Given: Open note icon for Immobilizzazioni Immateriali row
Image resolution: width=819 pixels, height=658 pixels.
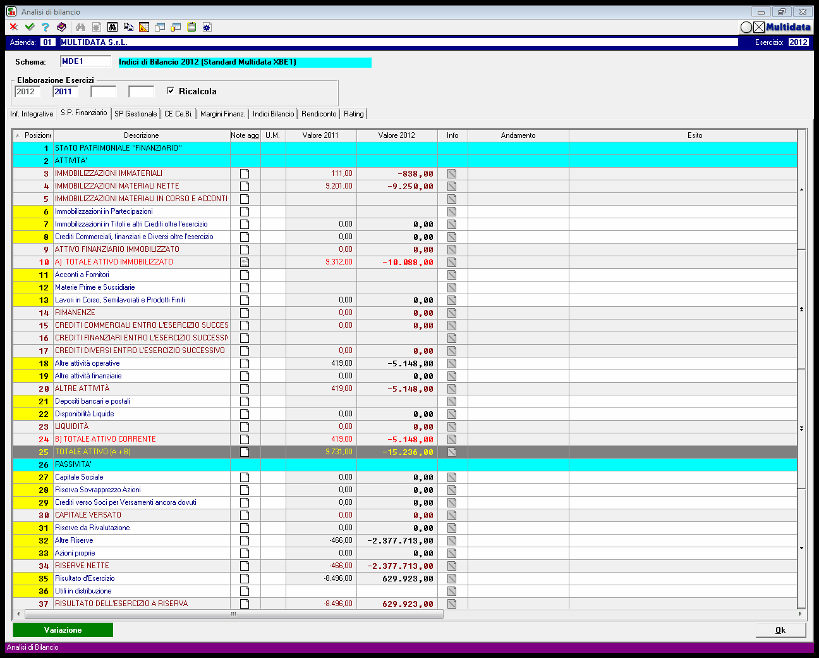Looking at the screenshot, I should 245,173.
